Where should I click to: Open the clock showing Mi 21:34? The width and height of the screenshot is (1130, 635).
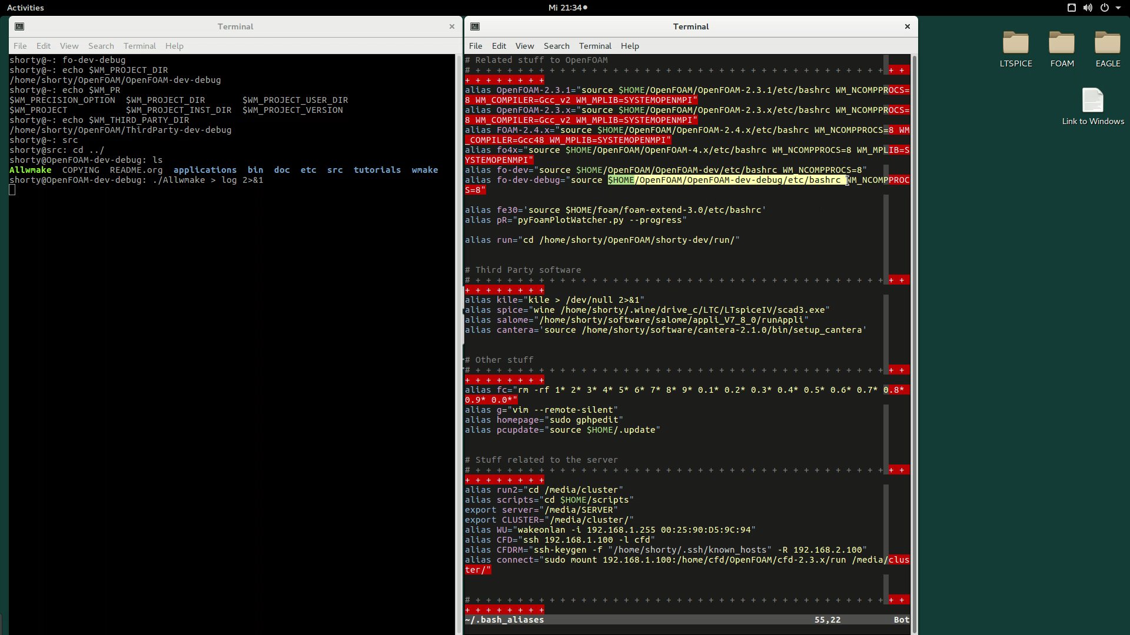(x=567, y=8)
